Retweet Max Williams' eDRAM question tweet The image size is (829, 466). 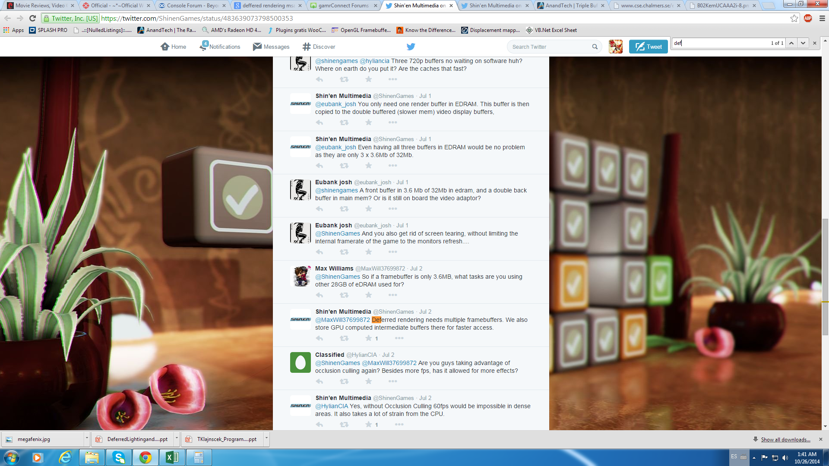344,295
